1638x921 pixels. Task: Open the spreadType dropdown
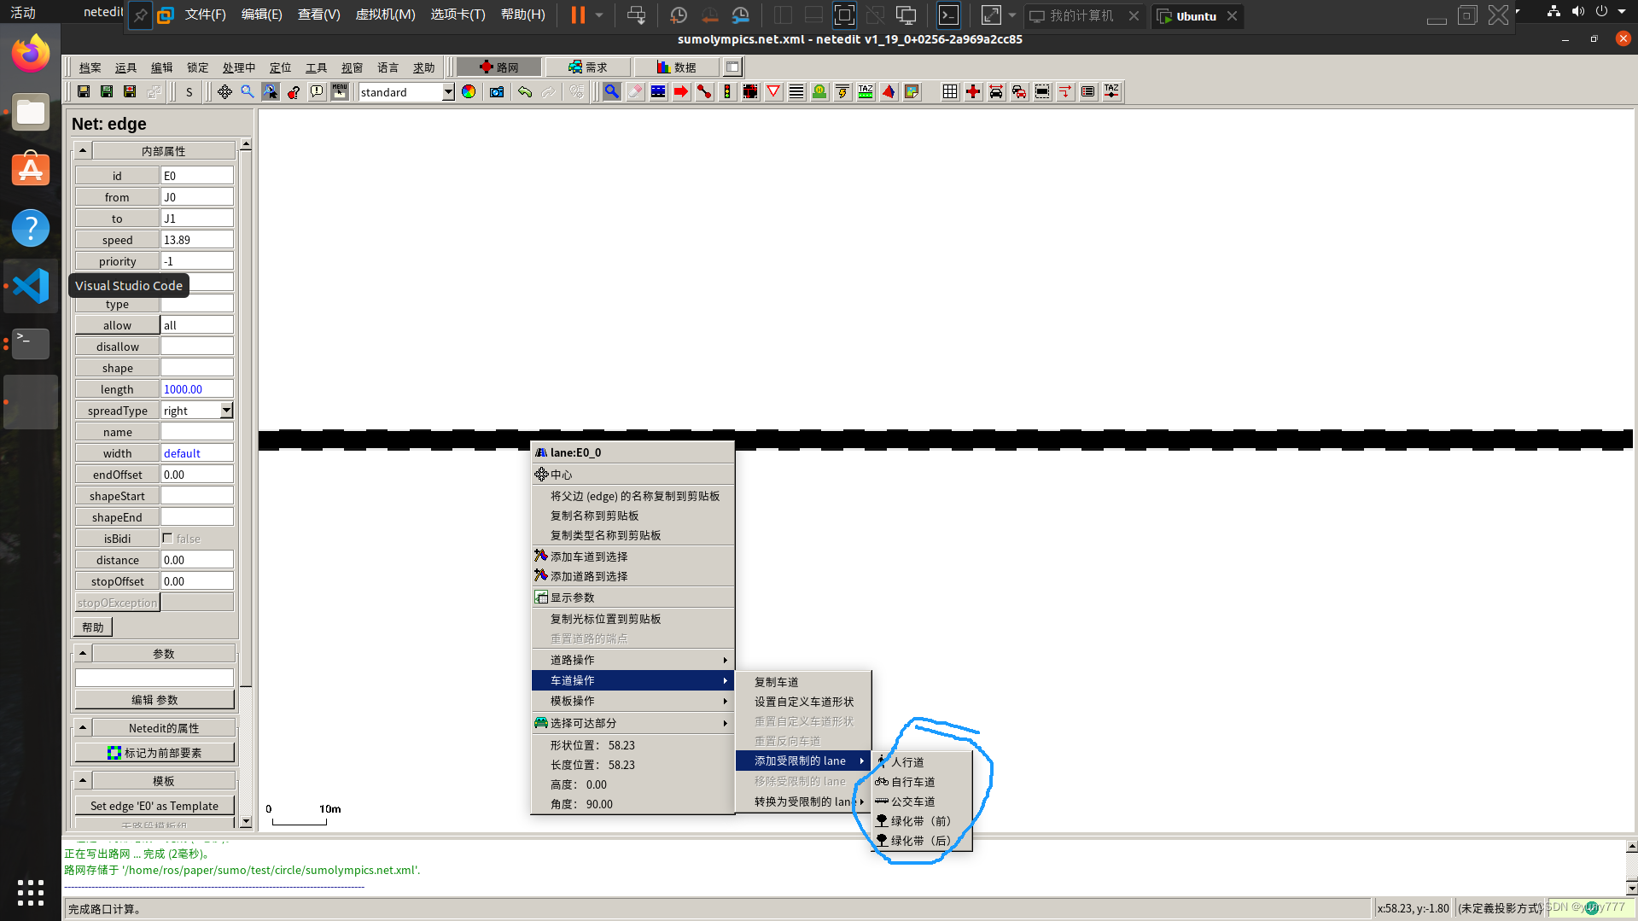click(226, 411)
